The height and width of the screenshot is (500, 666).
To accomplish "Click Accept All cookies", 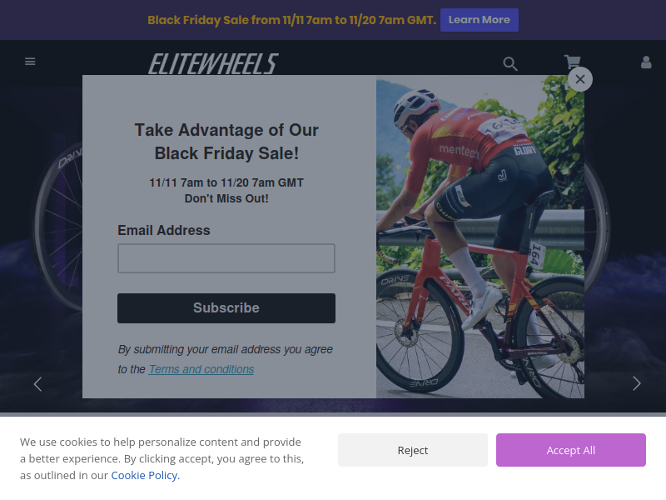I will [x=570, y=450].
